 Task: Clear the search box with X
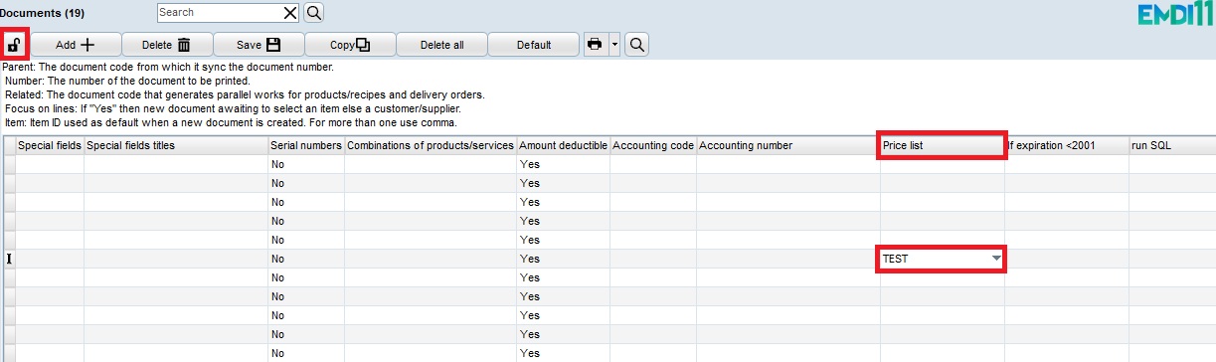[x=290, y=13]
